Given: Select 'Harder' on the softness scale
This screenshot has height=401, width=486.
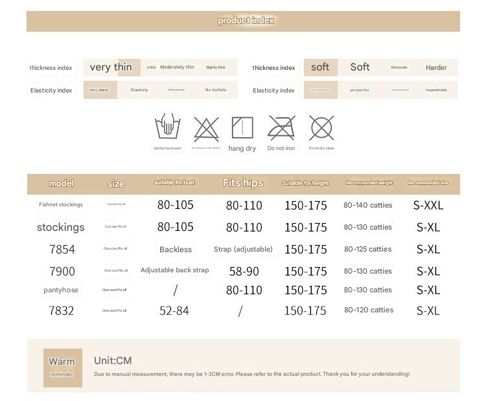Looking at the screenshot, I should point(436,67).
